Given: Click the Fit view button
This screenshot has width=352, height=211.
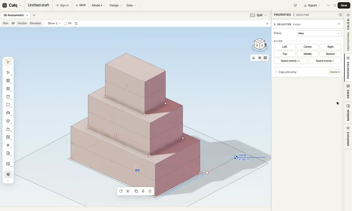Looking at the screenshot, I should coord(68,23).
